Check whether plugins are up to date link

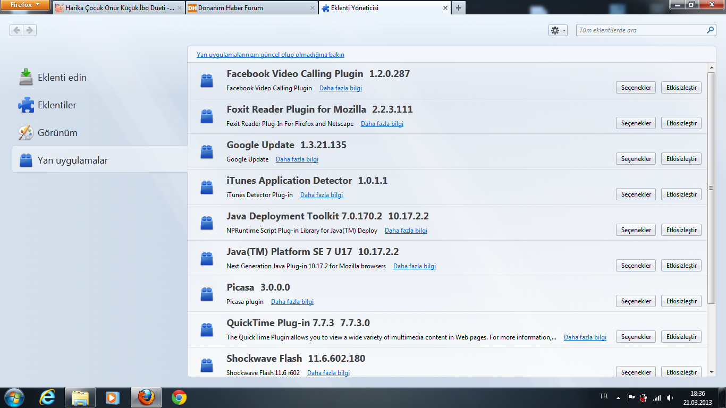click(x=271, y=55)
